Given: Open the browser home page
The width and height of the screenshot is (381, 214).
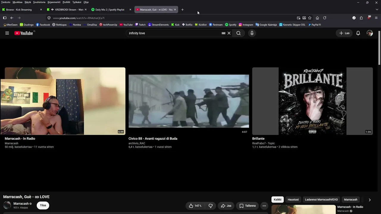Looking at the screenshot, I should pos(317,18).
